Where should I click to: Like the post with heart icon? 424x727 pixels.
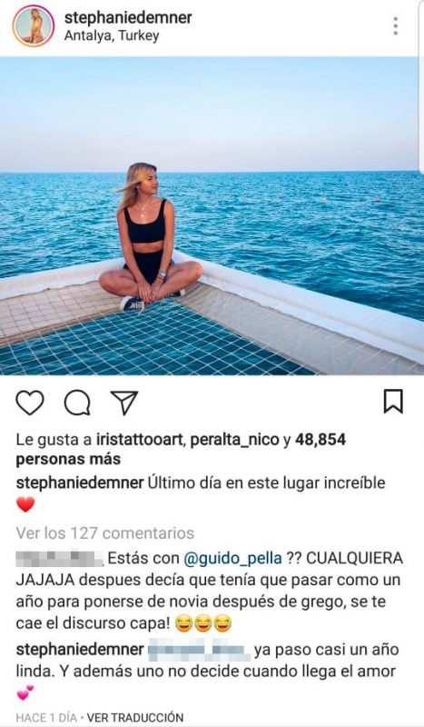(30, 402)
